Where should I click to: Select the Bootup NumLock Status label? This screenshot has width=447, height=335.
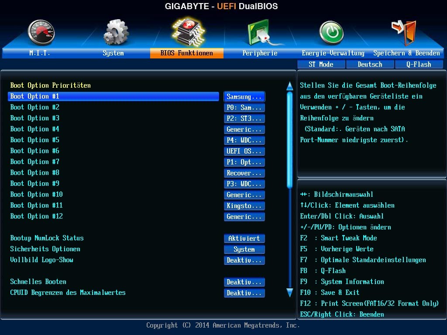pos(47,238)
